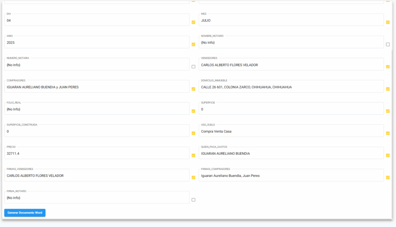Enable the NOMBRE_NOTARIO checkbox
Viewport: 396px width, 227px height.
(x=388, y=44)
